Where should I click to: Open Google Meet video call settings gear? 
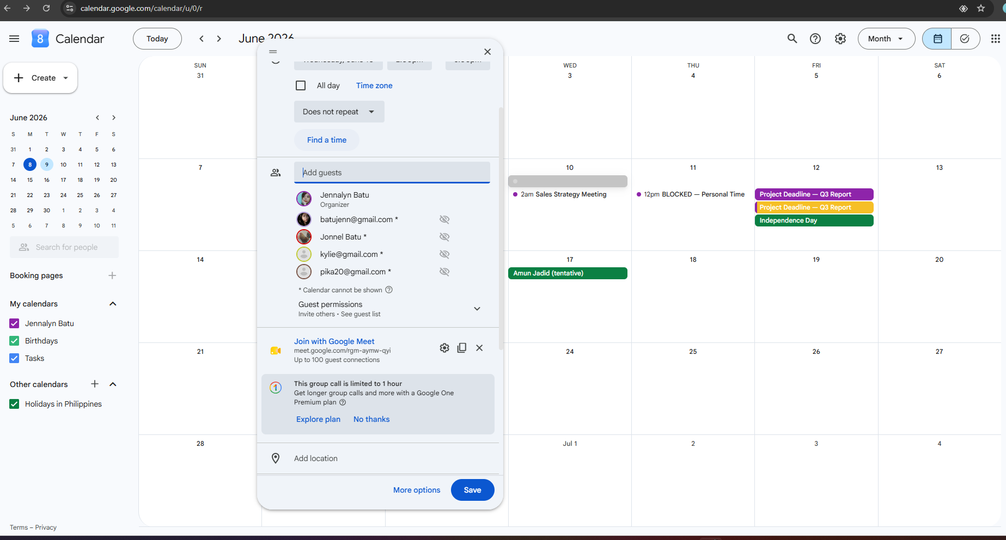click(x=444, y=348)
